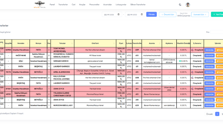Click Görüntüle for transfer 612
Viewport: 223px width, 125px height.
click(210, 83)
